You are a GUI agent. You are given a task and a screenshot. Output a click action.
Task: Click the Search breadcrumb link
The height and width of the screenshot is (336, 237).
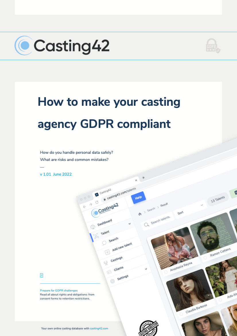151,209
